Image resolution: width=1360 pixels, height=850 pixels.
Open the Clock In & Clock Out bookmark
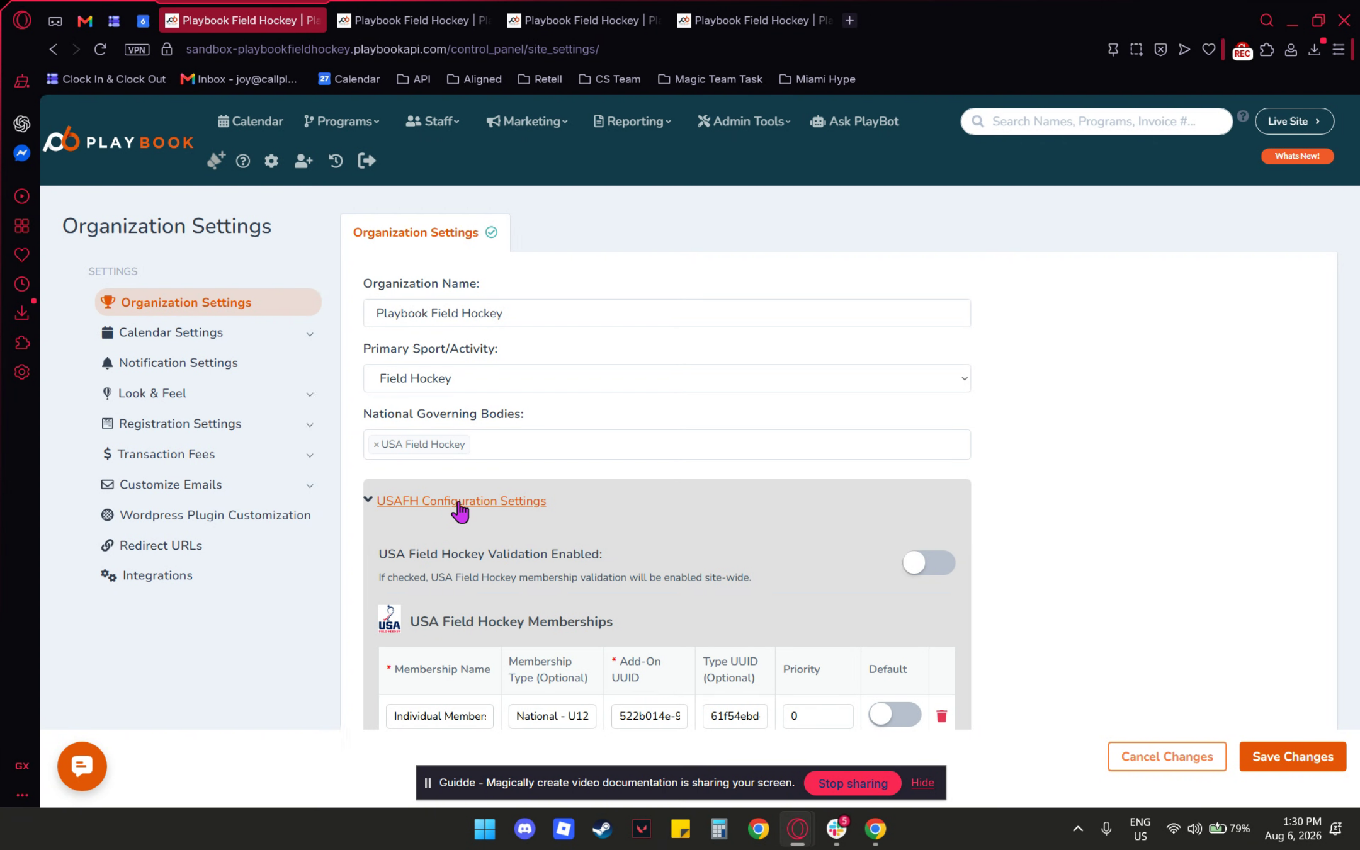point(106,79)
